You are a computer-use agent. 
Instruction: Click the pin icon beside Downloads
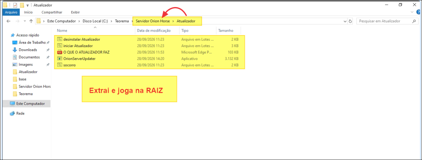click(x=48, y=50)
